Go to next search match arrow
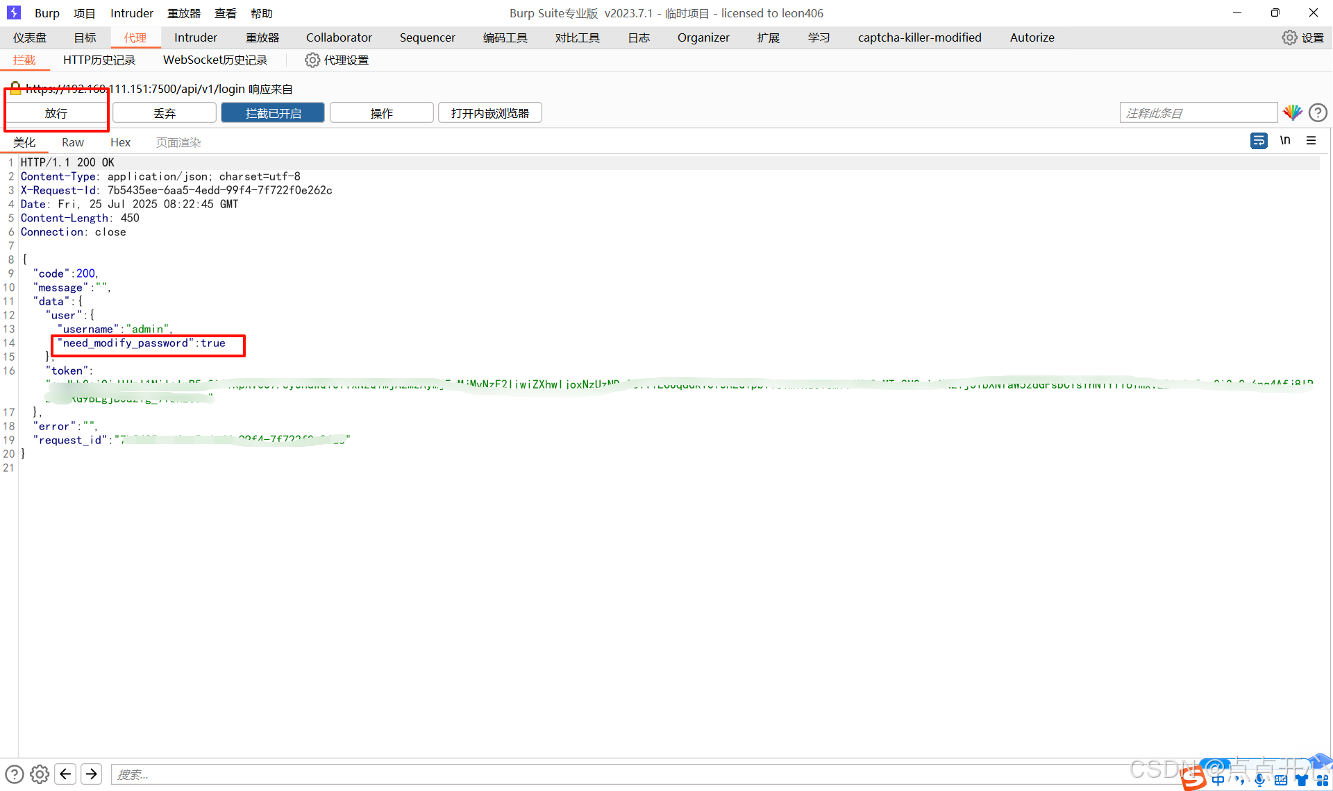Screen dimensions: 1333x791 tap(92, 774)
